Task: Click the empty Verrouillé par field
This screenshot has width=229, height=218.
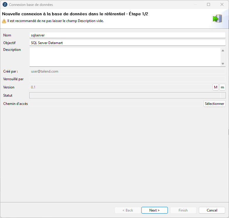Action: tap(127, 79)
